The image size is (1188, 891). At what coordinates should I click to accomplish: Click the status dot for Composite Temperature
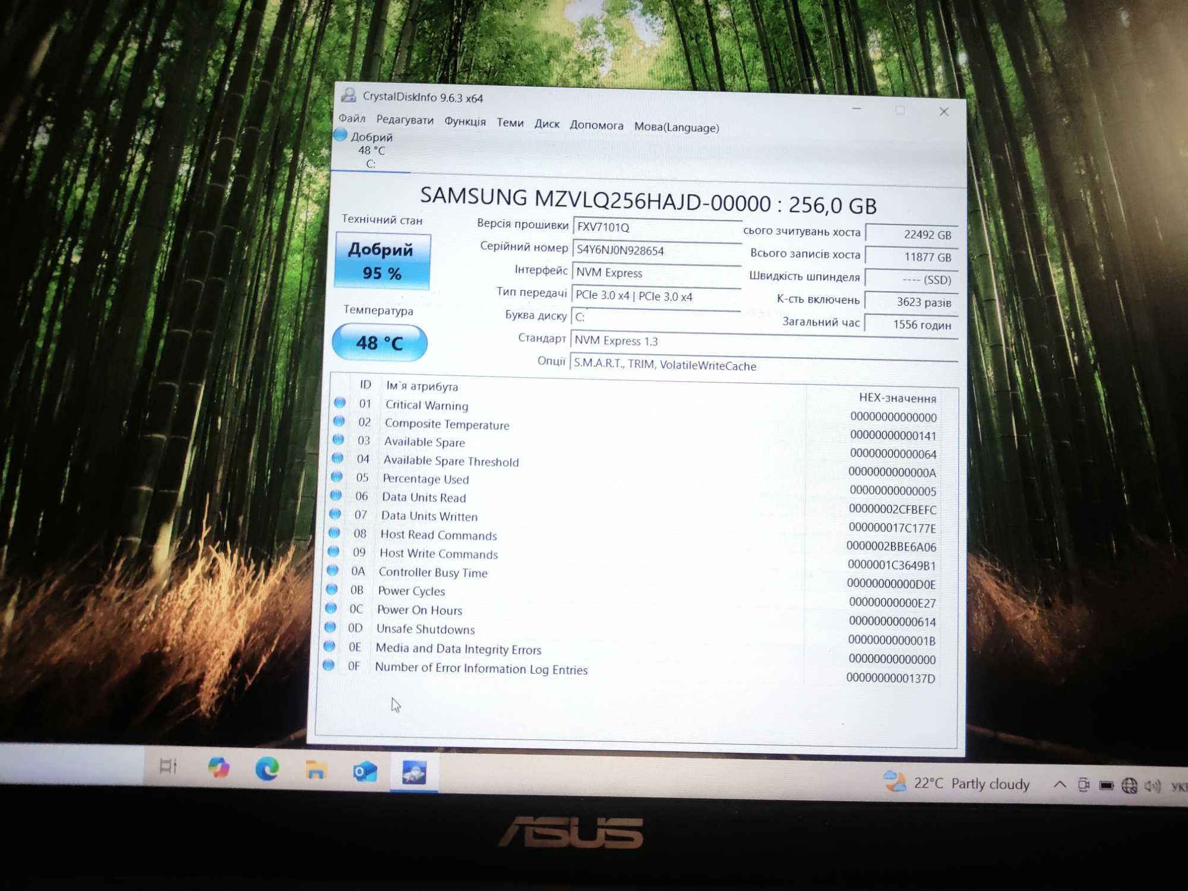click(339, 421)
